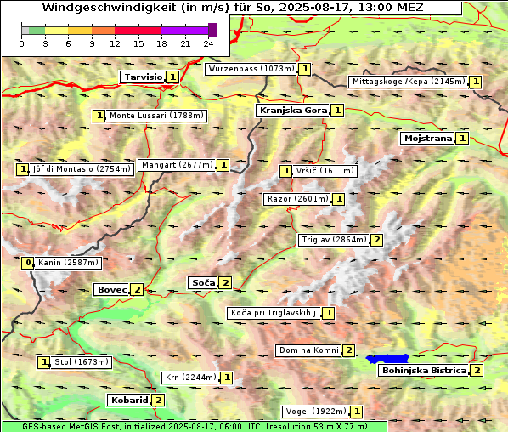Click the wind value box beside Triglav
The image size is (508, 432).
[377, 240]
